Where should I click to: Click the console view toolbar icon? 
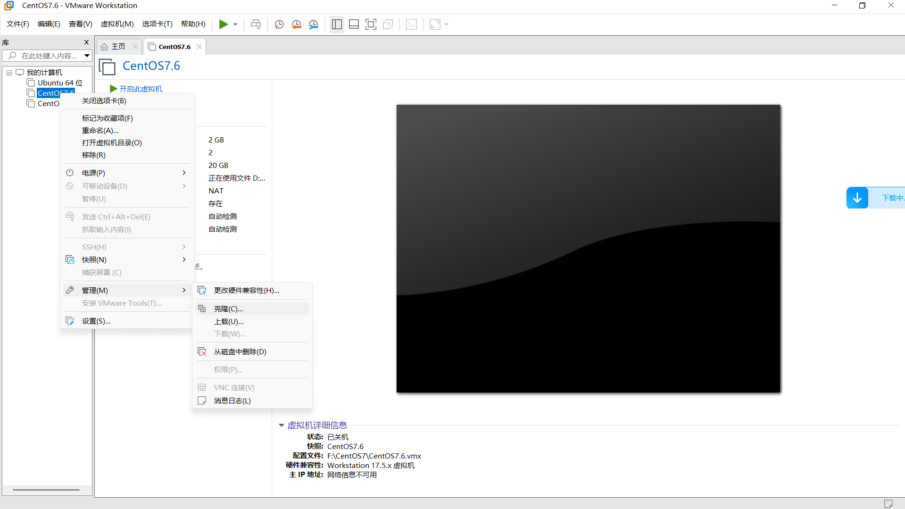411,25
